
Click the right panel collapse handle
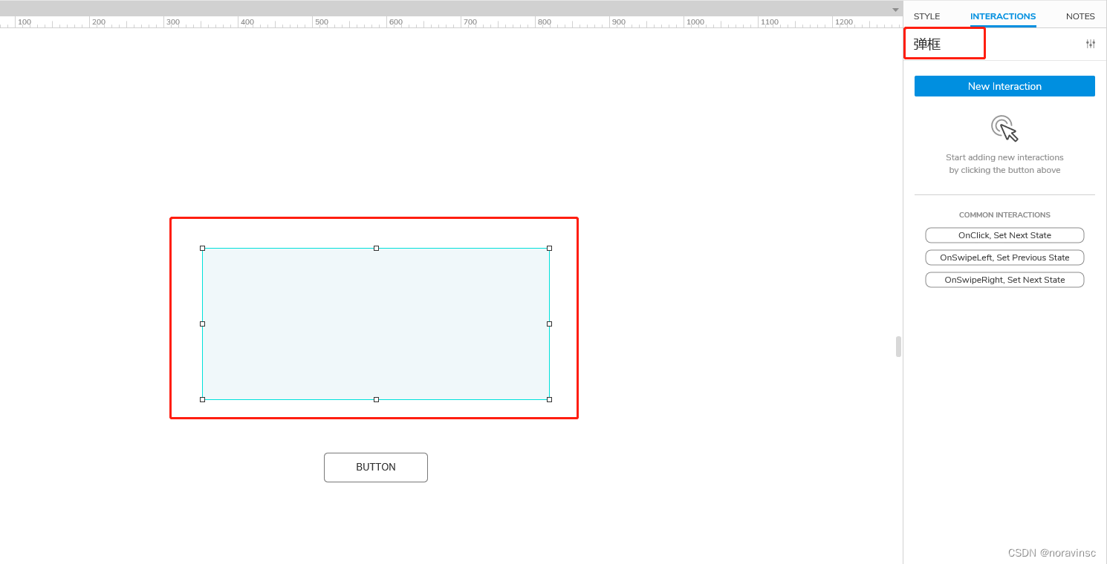click(898, 347)
